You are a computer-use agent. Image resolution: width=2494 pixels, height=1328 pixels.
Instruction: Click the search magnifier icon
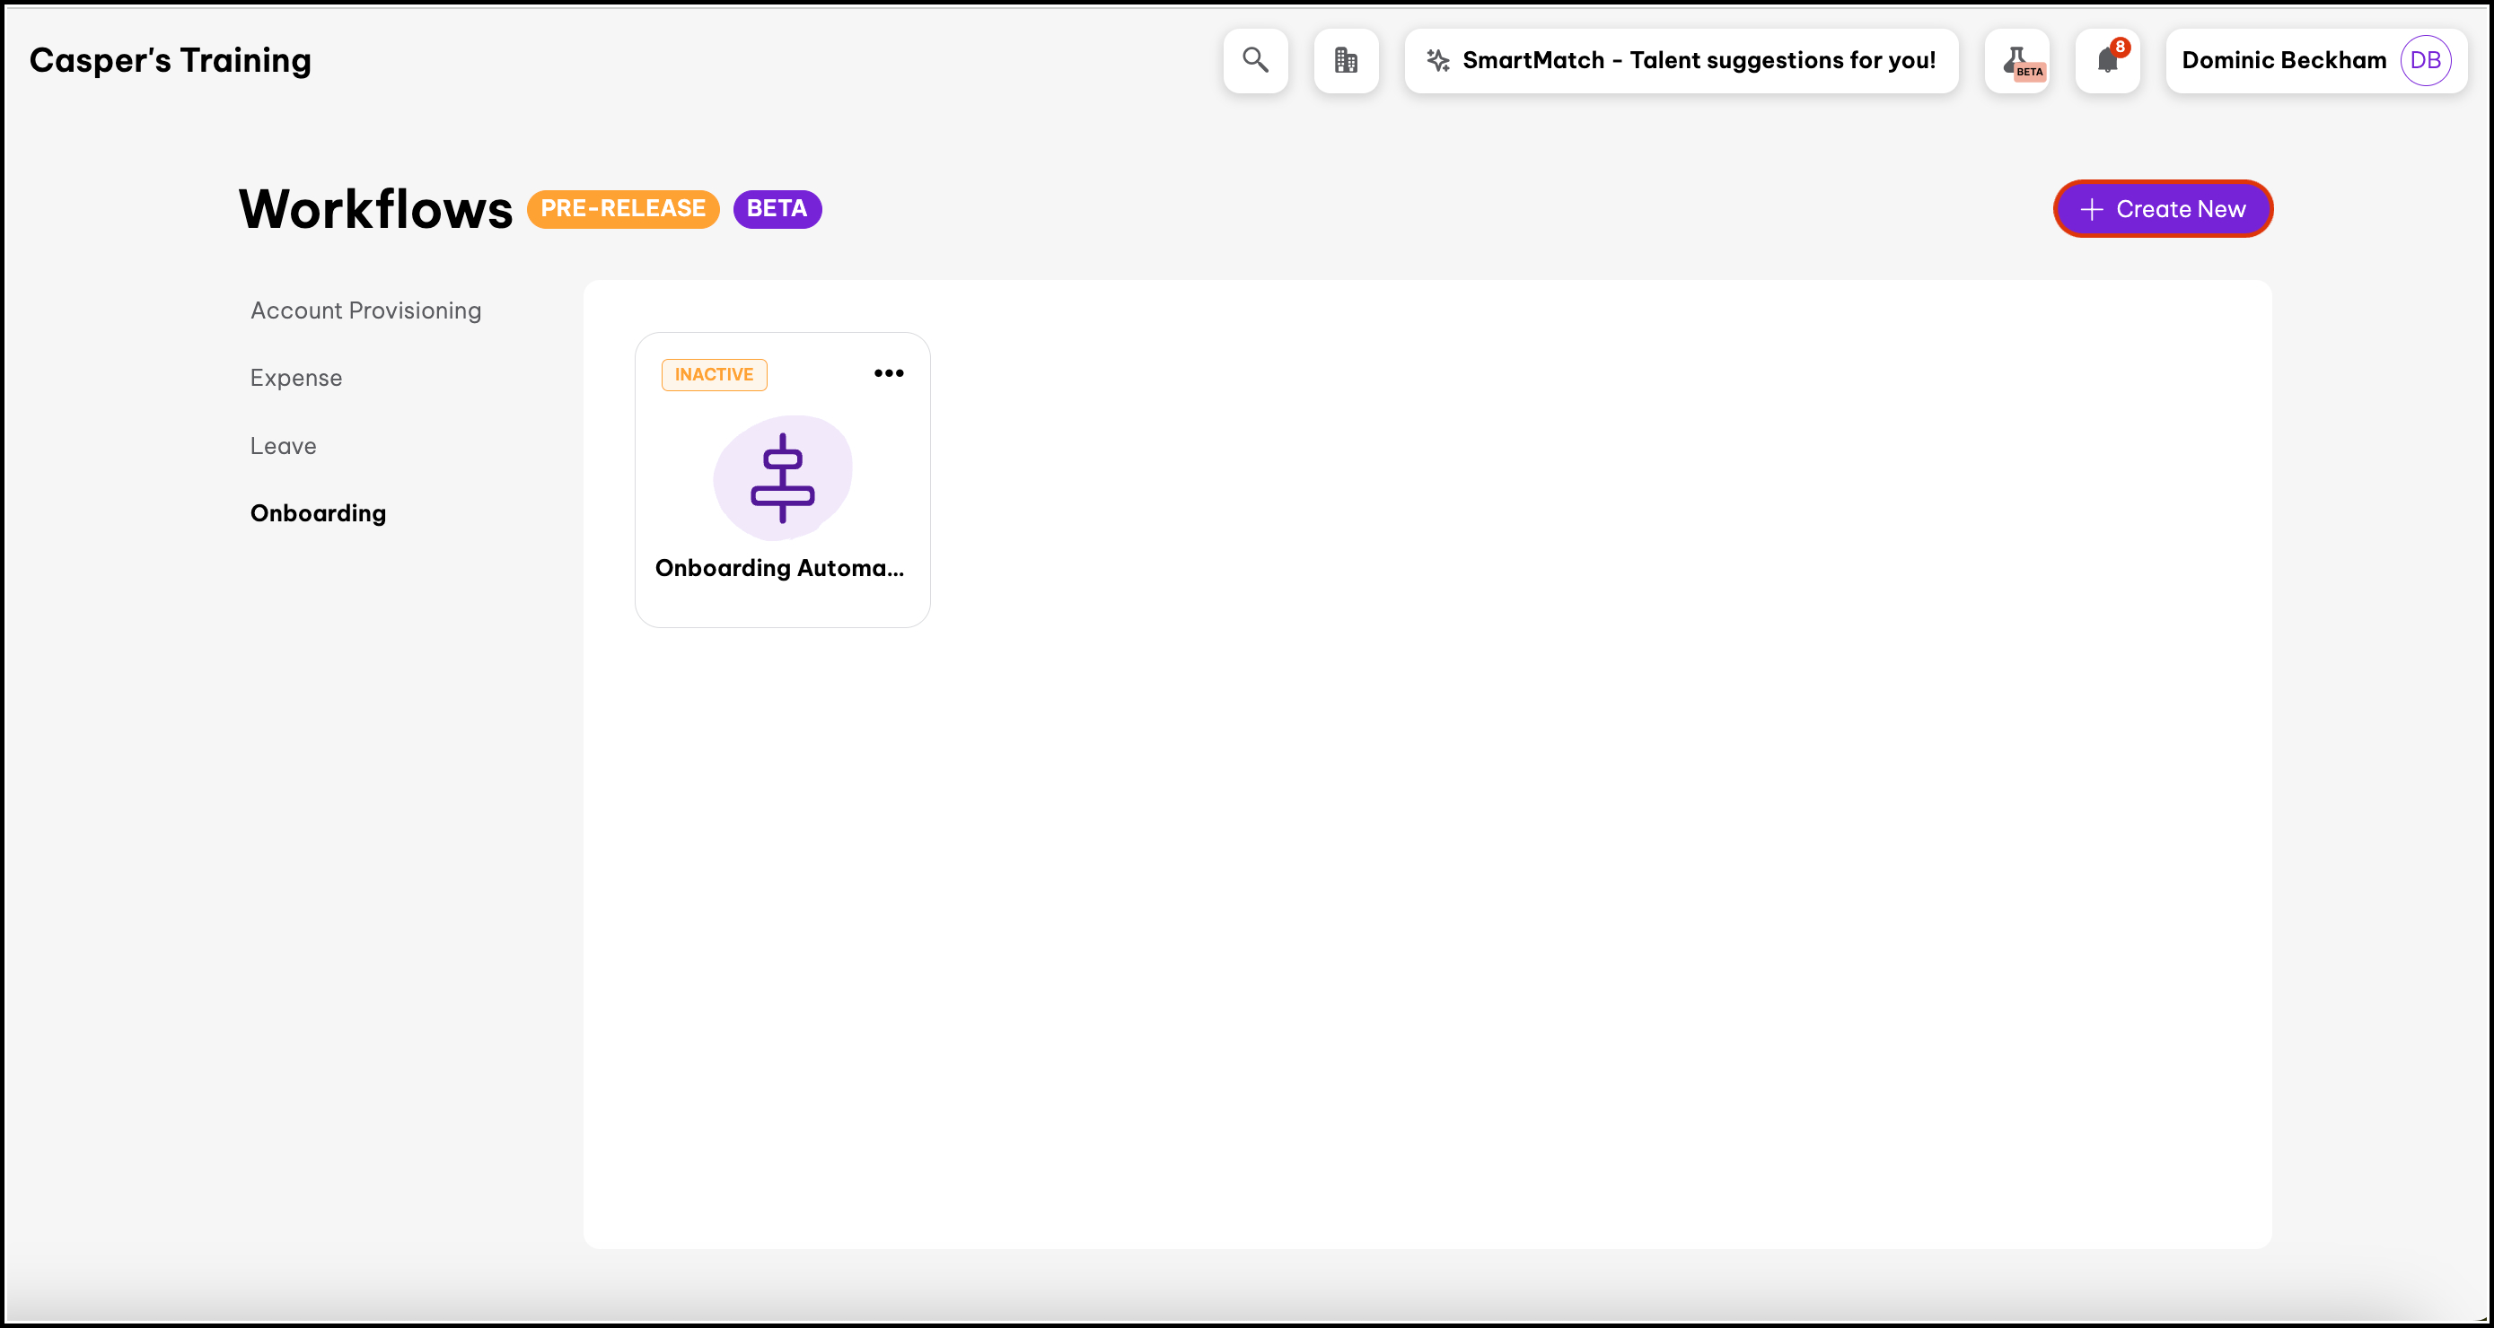tap(1255, 60)
